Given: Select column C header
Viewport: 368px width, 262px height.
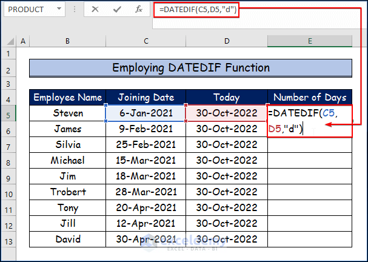Looking at the screenshot, I should [x=146, y=41].
